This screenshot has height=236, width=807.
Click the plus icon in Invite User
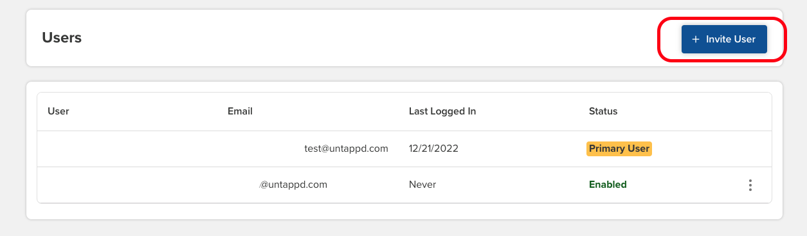point(696,39)
